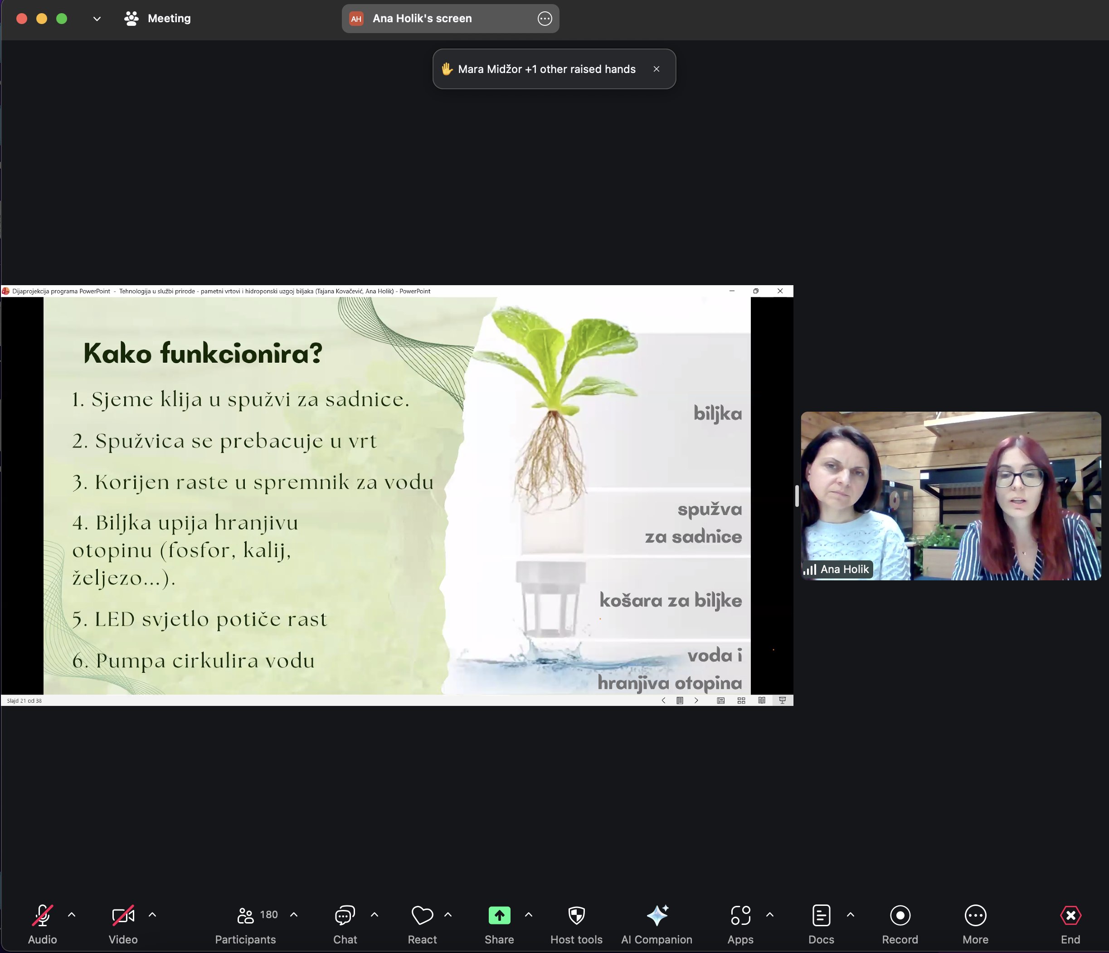Open the Docs panel
This screenshot has width=1109, height=953.
tap(821, 924)
